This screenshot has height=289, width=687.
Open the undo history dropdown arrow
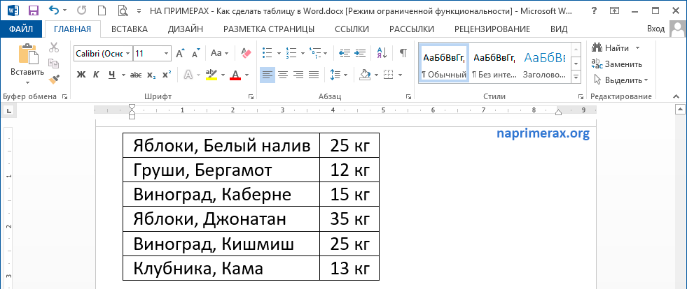coord(65,10)
